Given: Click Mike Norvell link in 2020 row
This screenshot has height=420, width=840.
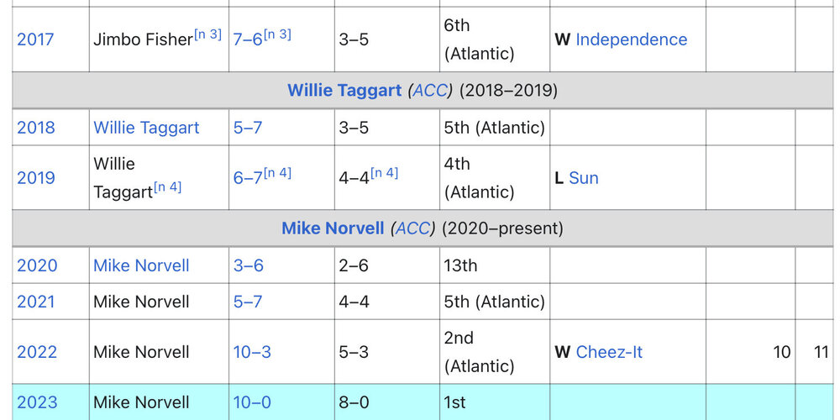Looking at the screenshot, I should pos(141,265).
